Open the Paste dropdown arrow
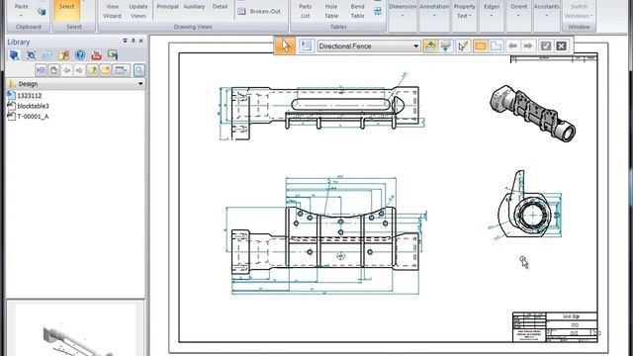This screenshot has width=633, height=356. point(21,16)
